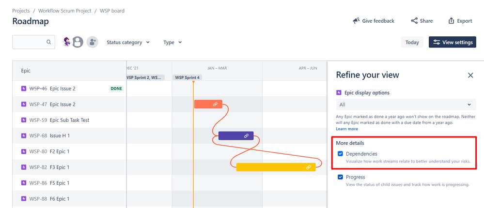The height and width of the screenshot is (208, 484).
Task: Go to Projects breadcrumb
Action: point(21,11)
